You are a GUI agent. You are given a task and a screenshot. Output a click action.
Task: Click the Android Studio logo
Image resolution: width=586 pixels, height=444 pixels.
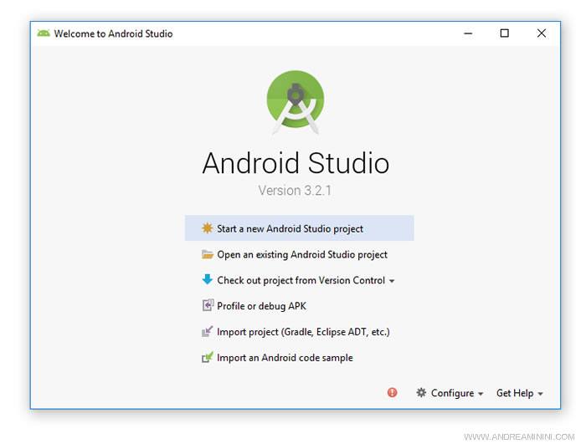296,102
